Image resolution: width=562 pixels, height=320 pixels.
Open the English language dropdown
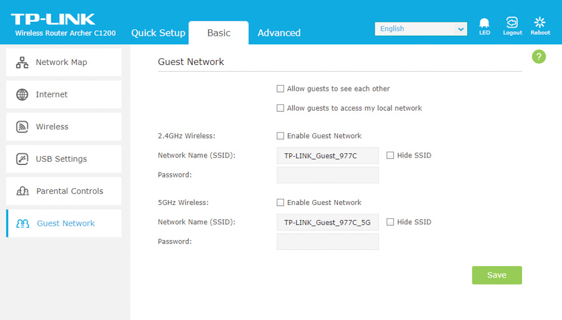[421, 29]
